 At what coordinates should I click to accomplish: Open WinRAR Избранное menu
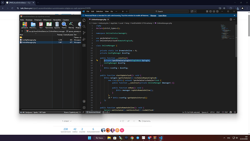click(x=47, y=20)
